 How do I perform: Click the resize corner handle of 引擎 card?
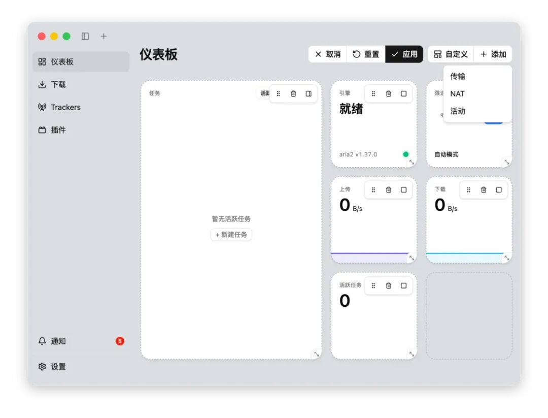412,162
